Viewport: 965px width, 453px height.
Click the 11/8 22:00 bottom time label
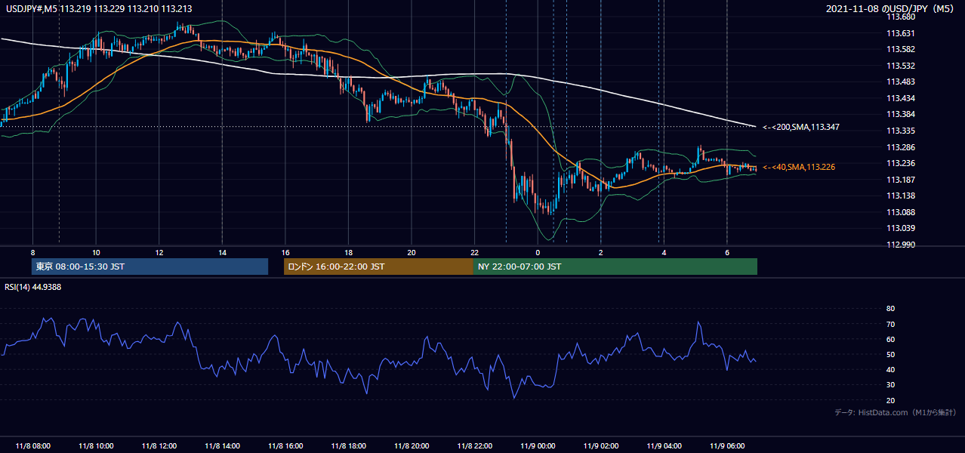(474, 445)
